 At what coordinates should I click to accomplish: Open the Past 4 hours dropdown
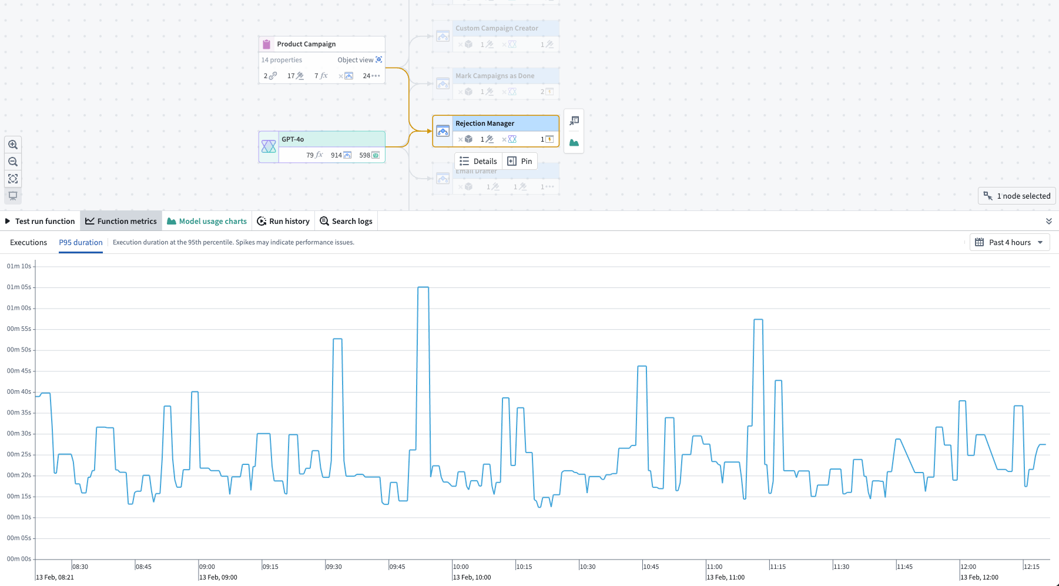(1009, 242)
